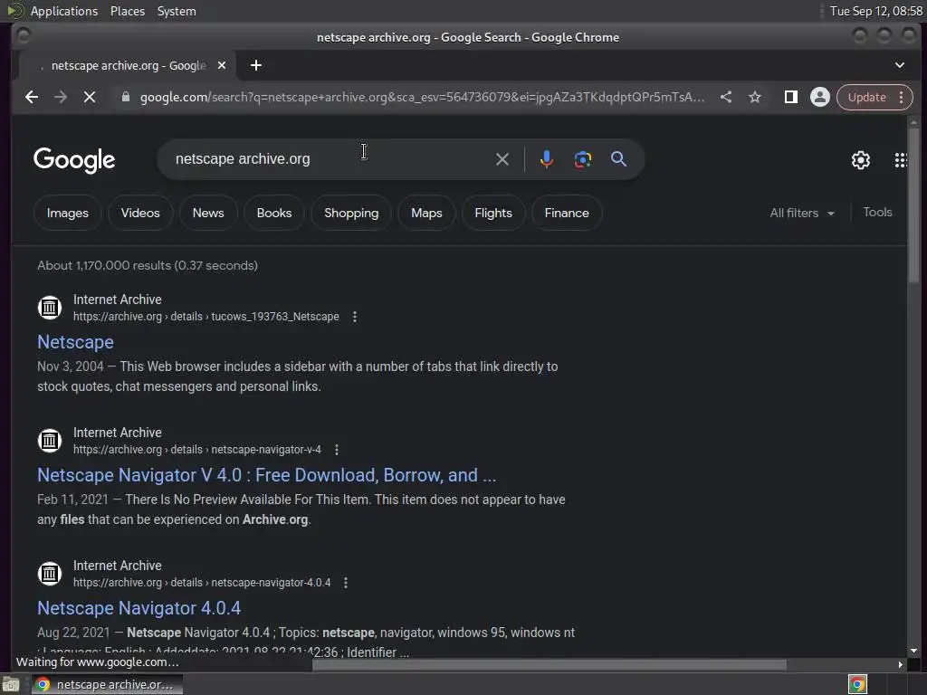Open the new tab plus button
The image size is (927, 695).
tap(256, 65)
